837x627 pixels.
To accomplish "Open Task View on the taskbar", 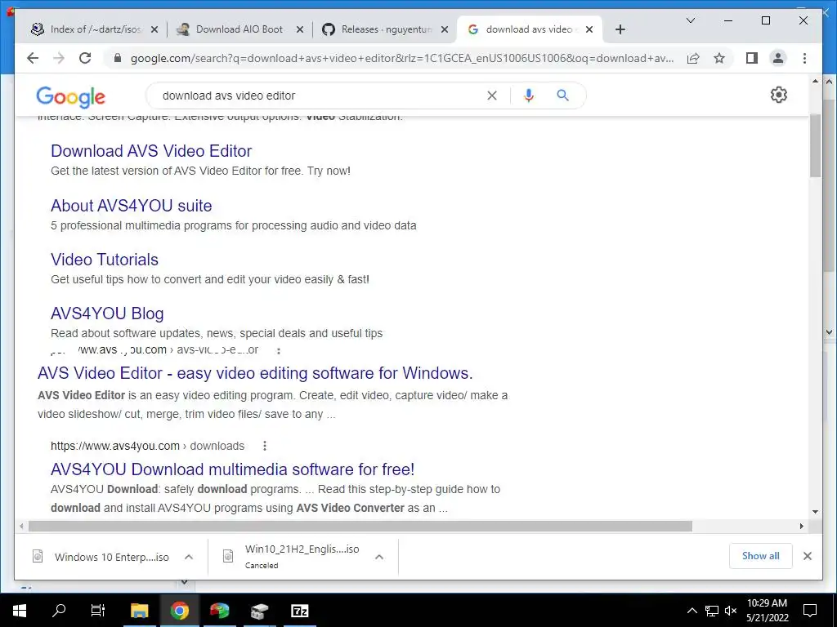I will tap(98, 611).
